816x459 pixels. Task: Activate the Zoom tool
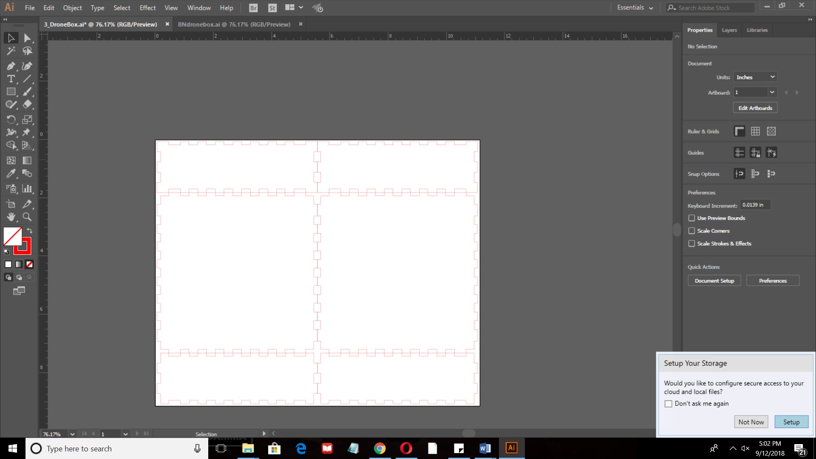click(27, 217)
